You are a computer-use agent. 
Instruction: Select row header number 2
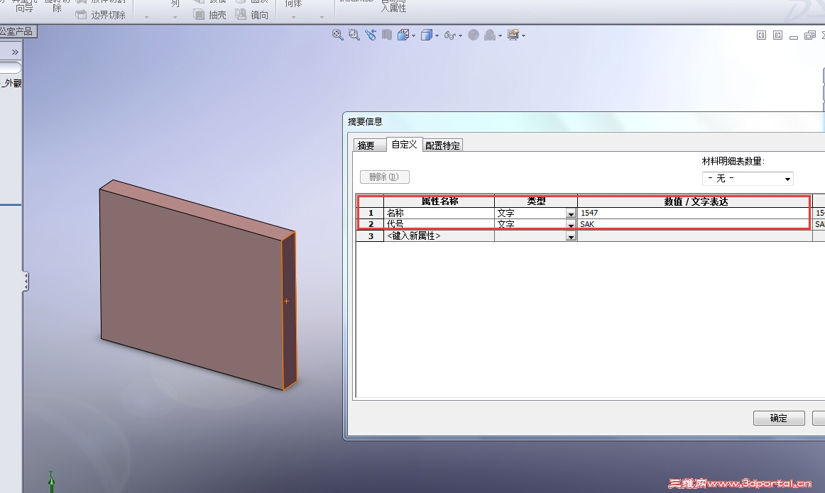click(371, 224)
